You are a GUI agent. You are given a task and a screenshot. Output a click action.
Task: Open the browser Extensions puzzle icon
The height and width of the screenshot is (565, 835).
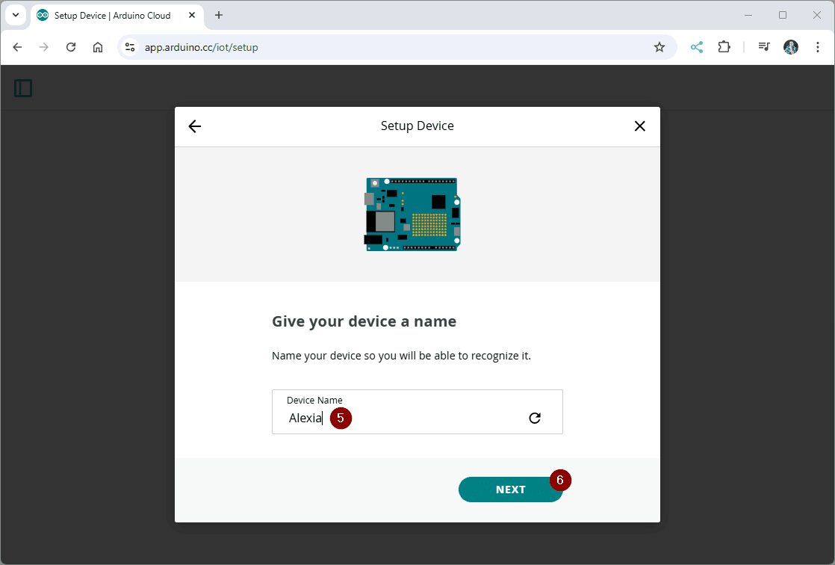(x=724, y=47)
